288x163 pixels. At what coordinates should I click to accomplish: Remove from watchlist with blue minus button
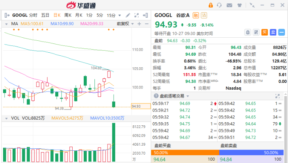pos(281,32)
